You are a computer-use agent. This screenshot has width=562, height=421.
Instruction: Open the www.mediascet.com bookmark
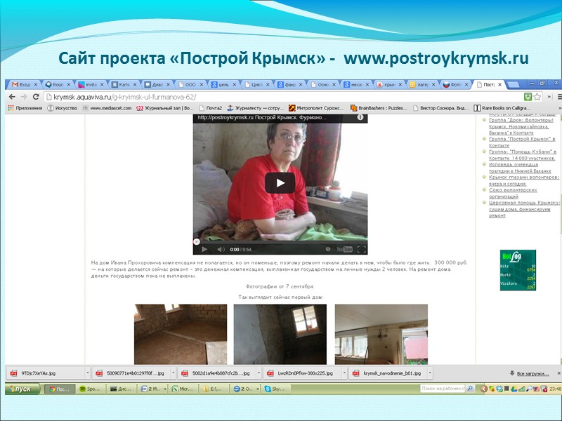107,108
